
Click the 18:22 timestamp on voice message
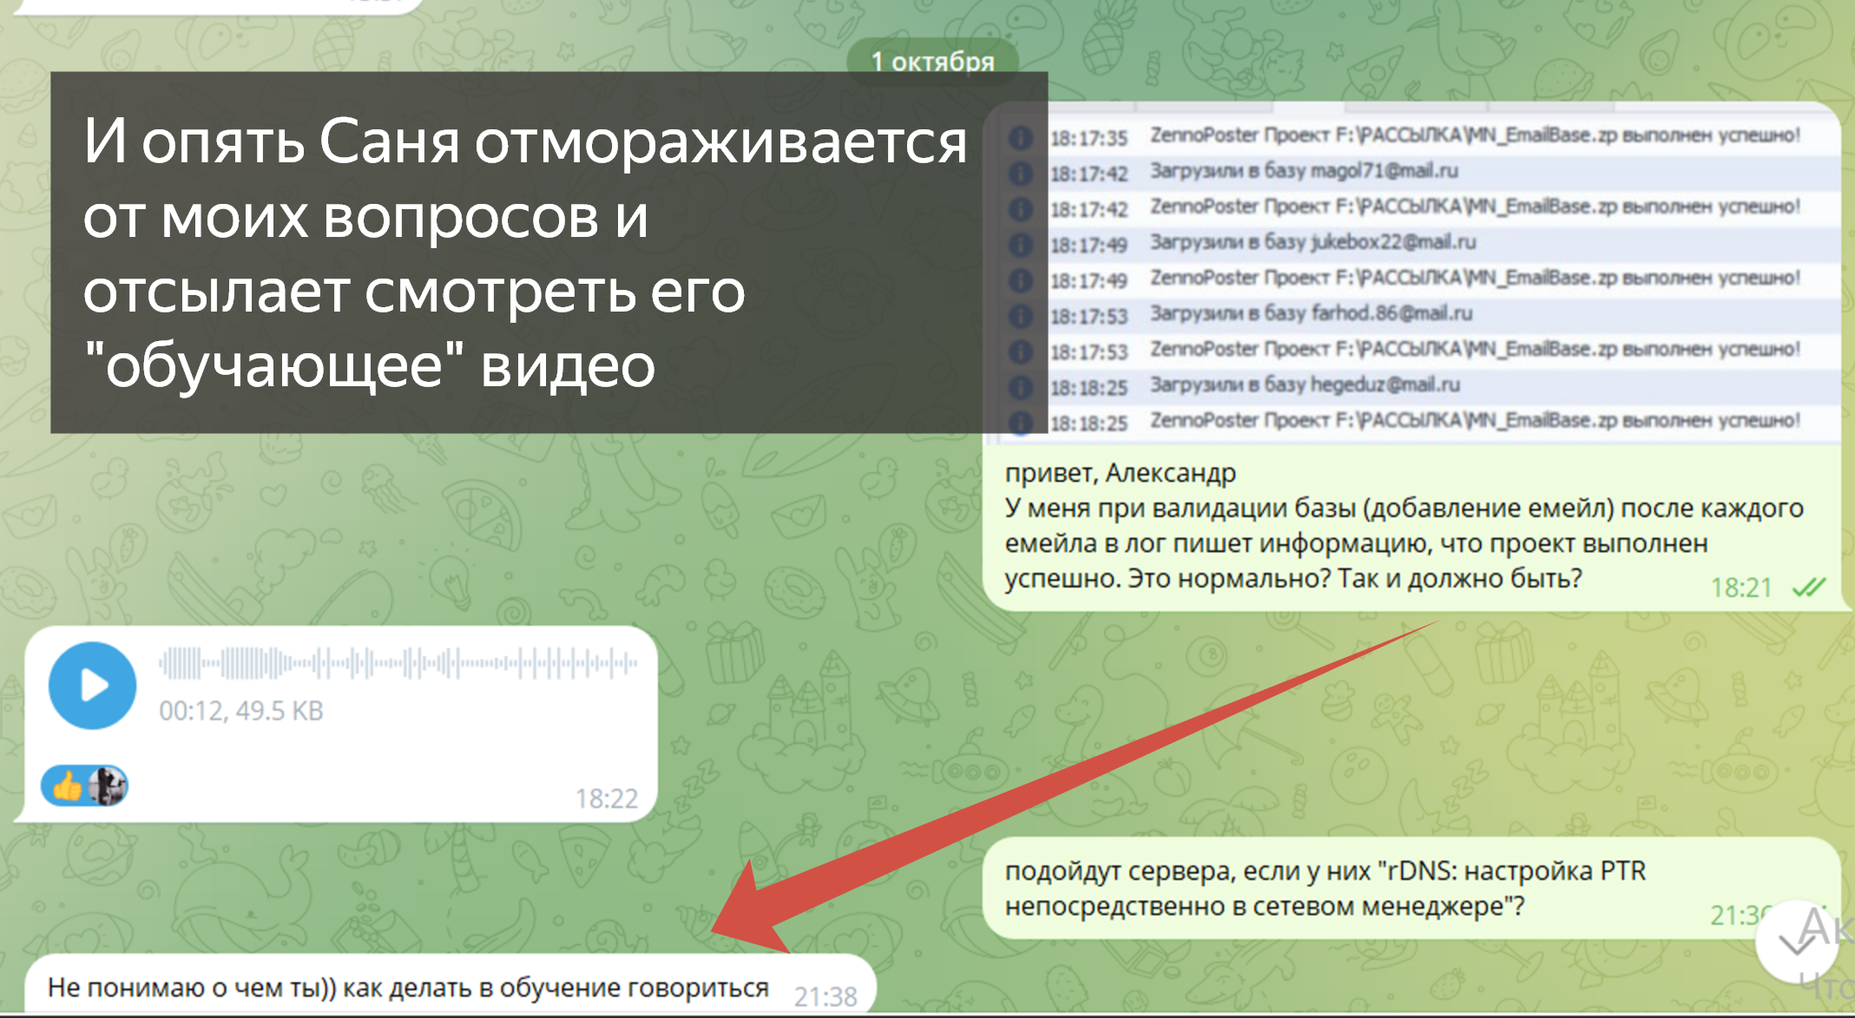click(x=606, y=798)
